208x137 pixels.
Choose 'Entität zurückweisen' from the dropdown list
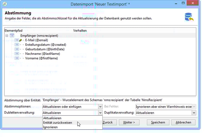(72, 123)
